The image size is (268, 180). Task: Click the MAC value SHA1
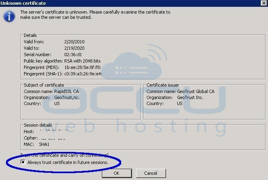(x=44, y=144)
